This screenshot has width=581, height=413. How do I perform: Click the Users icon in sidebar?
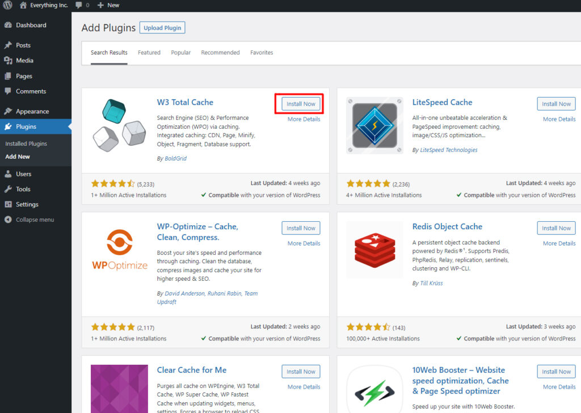[x=8, y=174]
